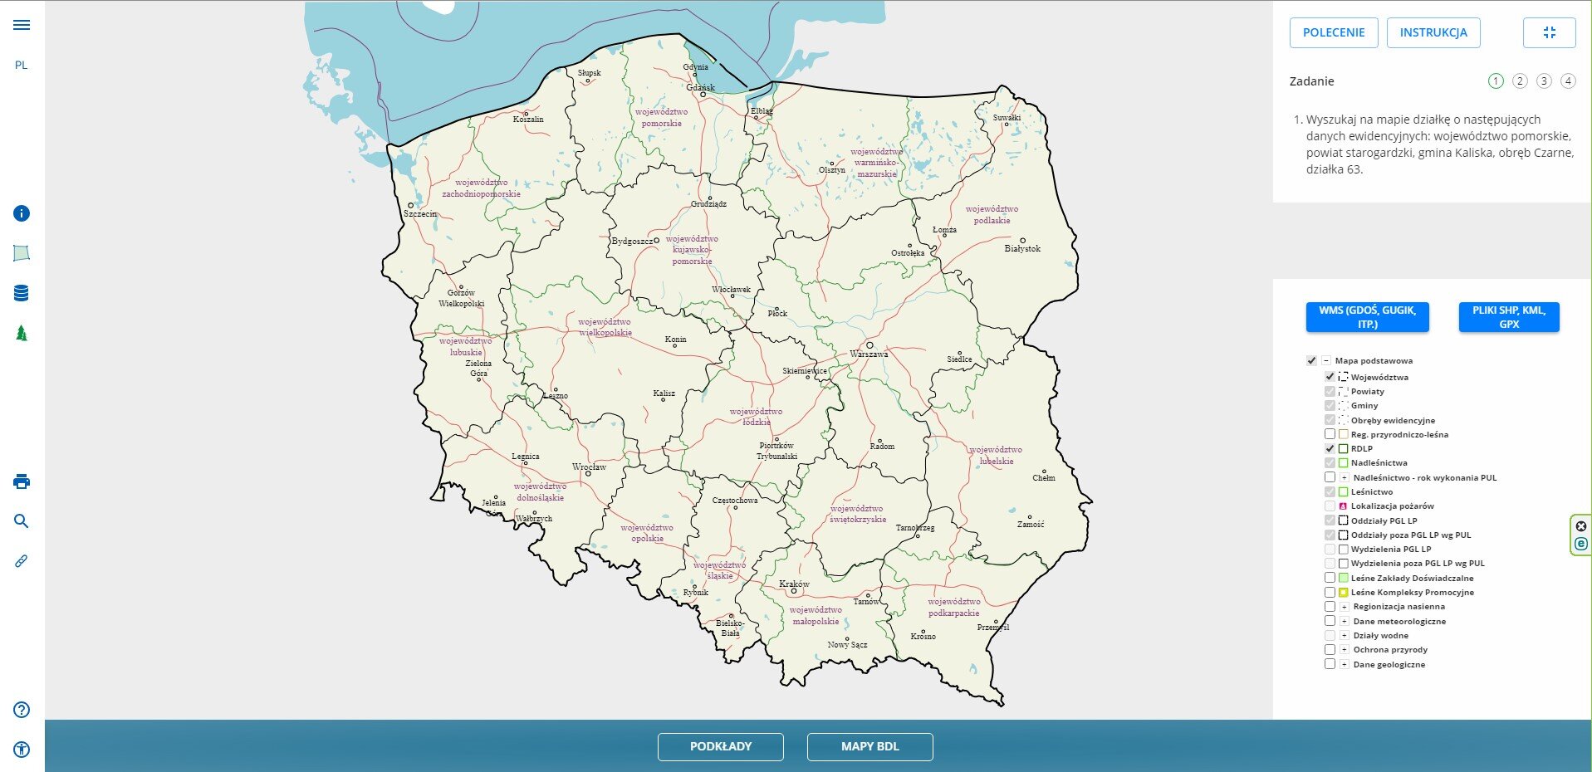
Task: Select the info tool in the left sidebar
Action: coord(21,213)
